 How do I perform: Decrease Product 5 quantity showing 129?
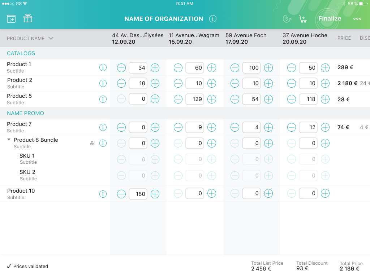[x=178, y=99]
